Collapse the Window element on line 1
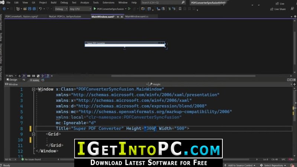The height and width of the screenshot is (167, 297). tap(33, 89)
